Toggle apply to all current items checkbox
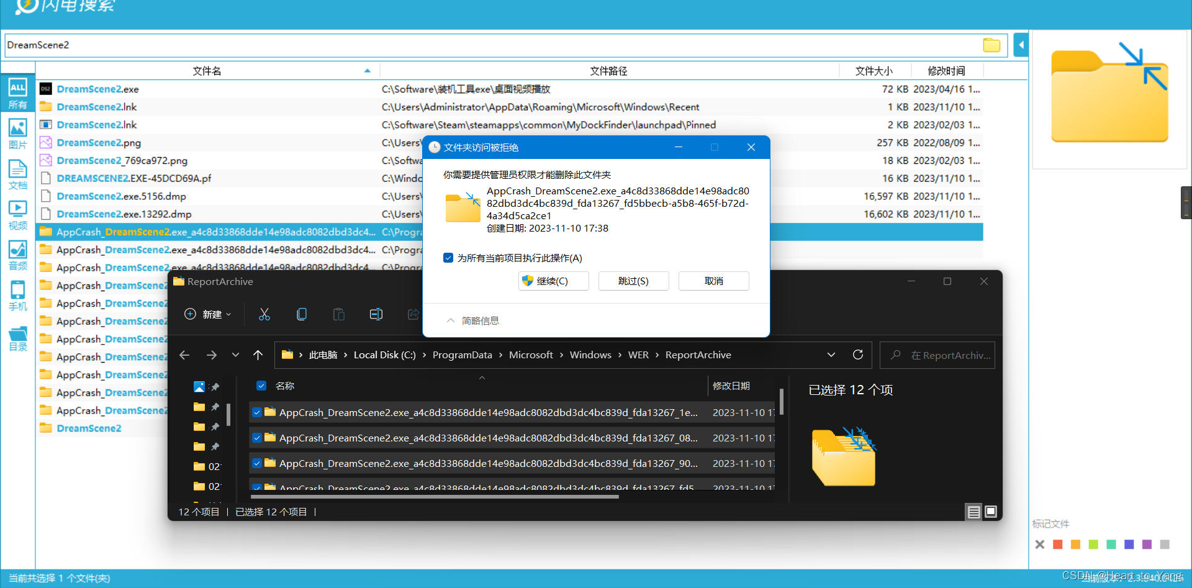1192x588 pixels. pos(448,258)
